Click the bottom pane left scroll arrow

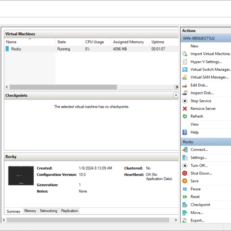pyautogui.click(x=4, y=220)
